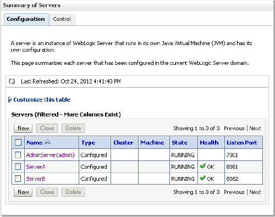Screen dimensions: 275x217
Task: Switch to the Configuration tab
Action: coord(26,19)
